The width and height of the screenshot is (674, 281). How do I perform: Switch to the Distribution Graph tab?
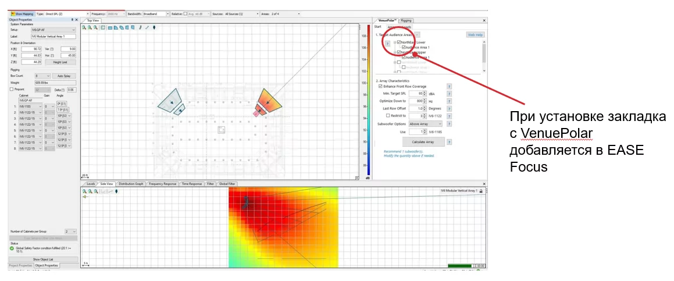[x=131, y=183]
